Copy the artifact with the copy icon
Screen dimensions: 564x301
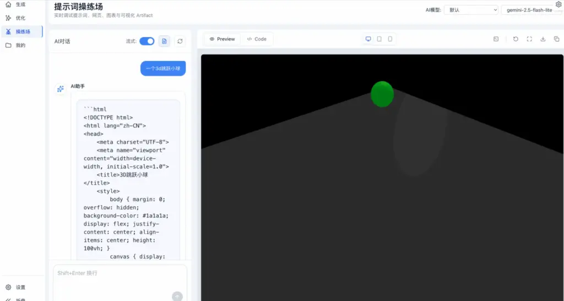click(x=556, y=39)
